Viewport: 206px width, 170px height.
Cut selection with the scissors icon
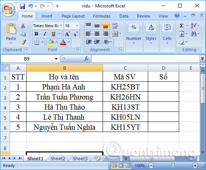click(23, 26)
